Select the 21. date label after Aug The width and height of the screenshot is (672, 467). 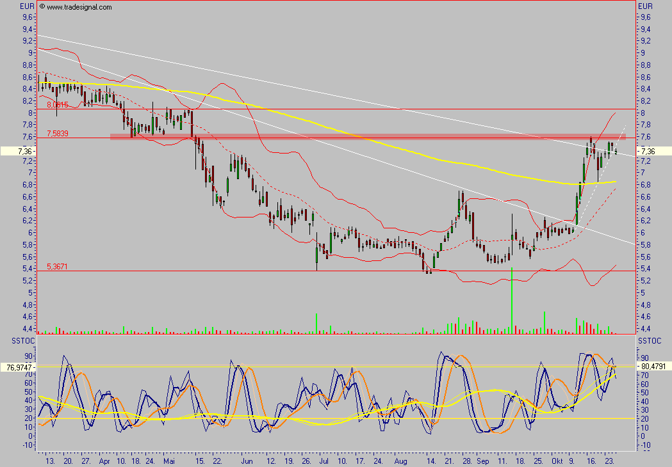click(449, 461)
